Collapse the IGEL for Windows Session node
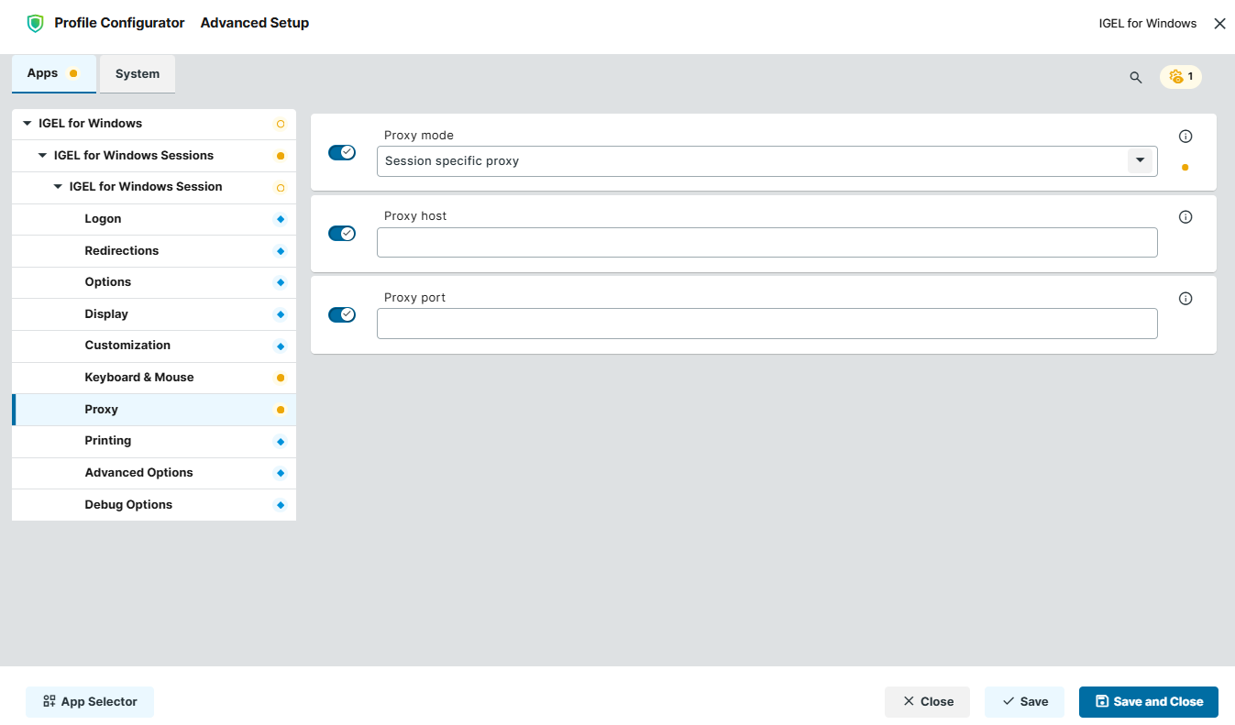The width and height of the screenshot is (1235, 725). point(58,186)
